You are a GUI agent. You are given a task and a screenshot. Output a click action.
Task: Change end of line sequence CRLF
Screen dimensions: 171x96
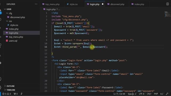149,94
